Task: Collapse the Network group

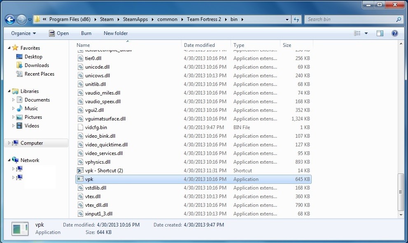Action: coord(9,160)
